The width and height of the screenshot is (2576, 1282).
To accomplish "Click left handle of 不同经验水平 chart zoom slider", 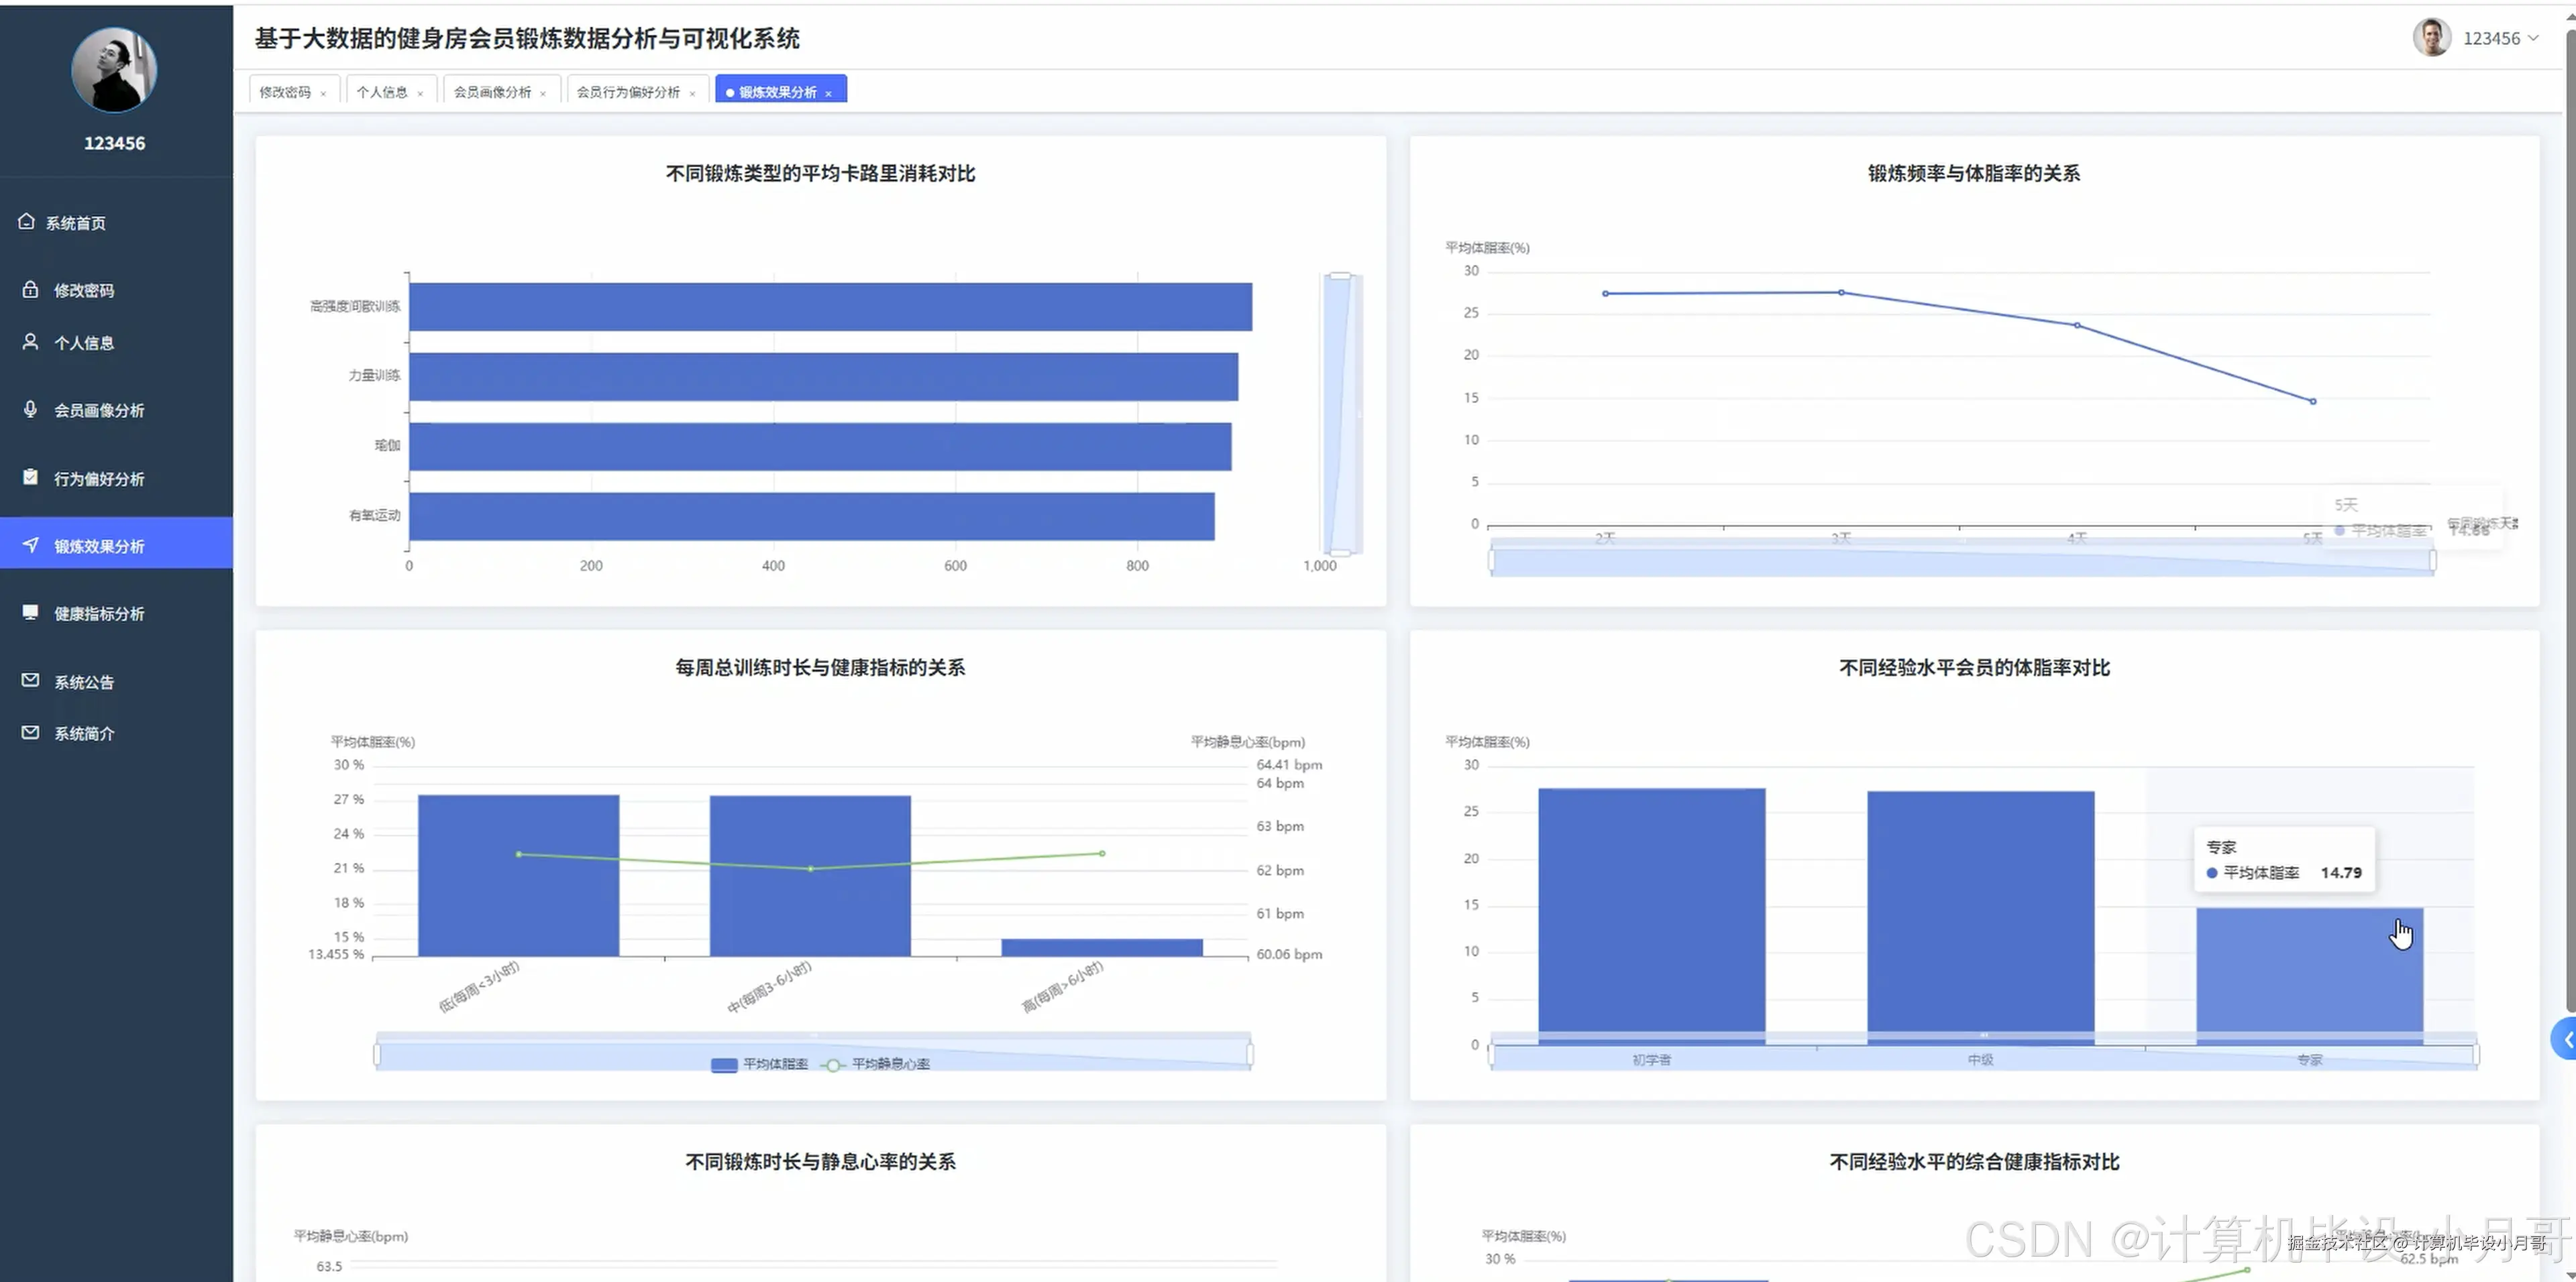I will pos(1491,1054).
